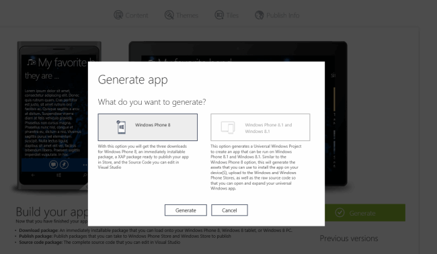This screenshot has width=437, height=254.
Task: Click the Tiles tab icon
Action: click(219, 15)
